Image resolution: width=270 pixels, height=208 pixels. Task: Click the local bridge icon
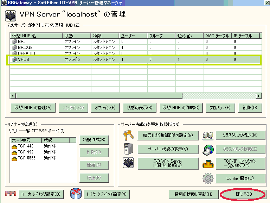pyautogui.click(x=11, y=194)
